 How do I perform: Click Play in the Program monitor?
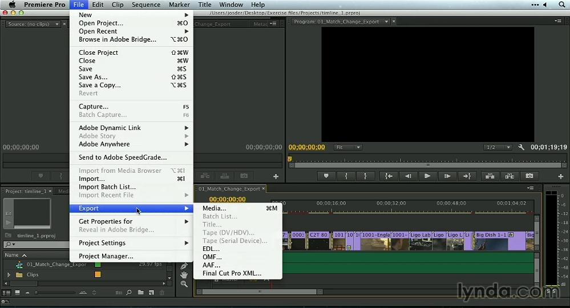click(427, 176)
